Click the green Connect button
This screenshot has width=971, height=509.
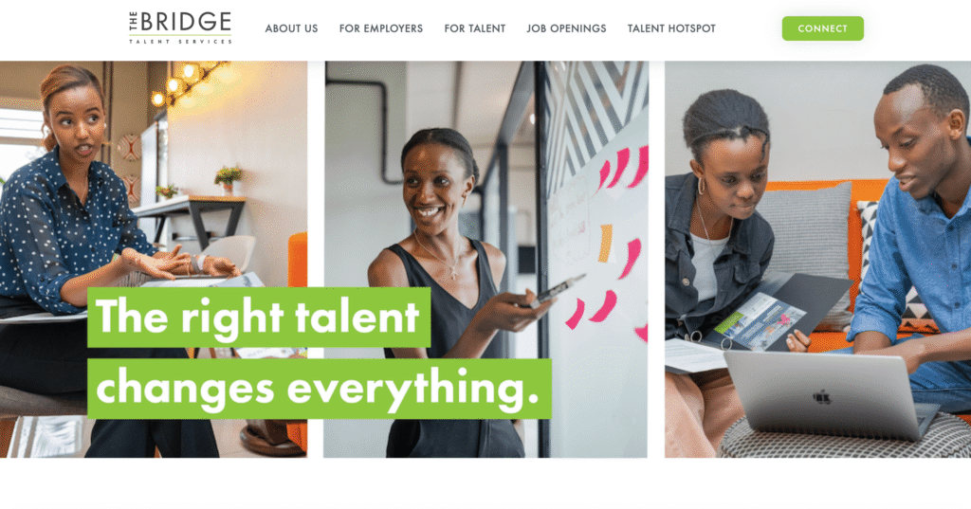pyautogui.click(x=822, y=28)
